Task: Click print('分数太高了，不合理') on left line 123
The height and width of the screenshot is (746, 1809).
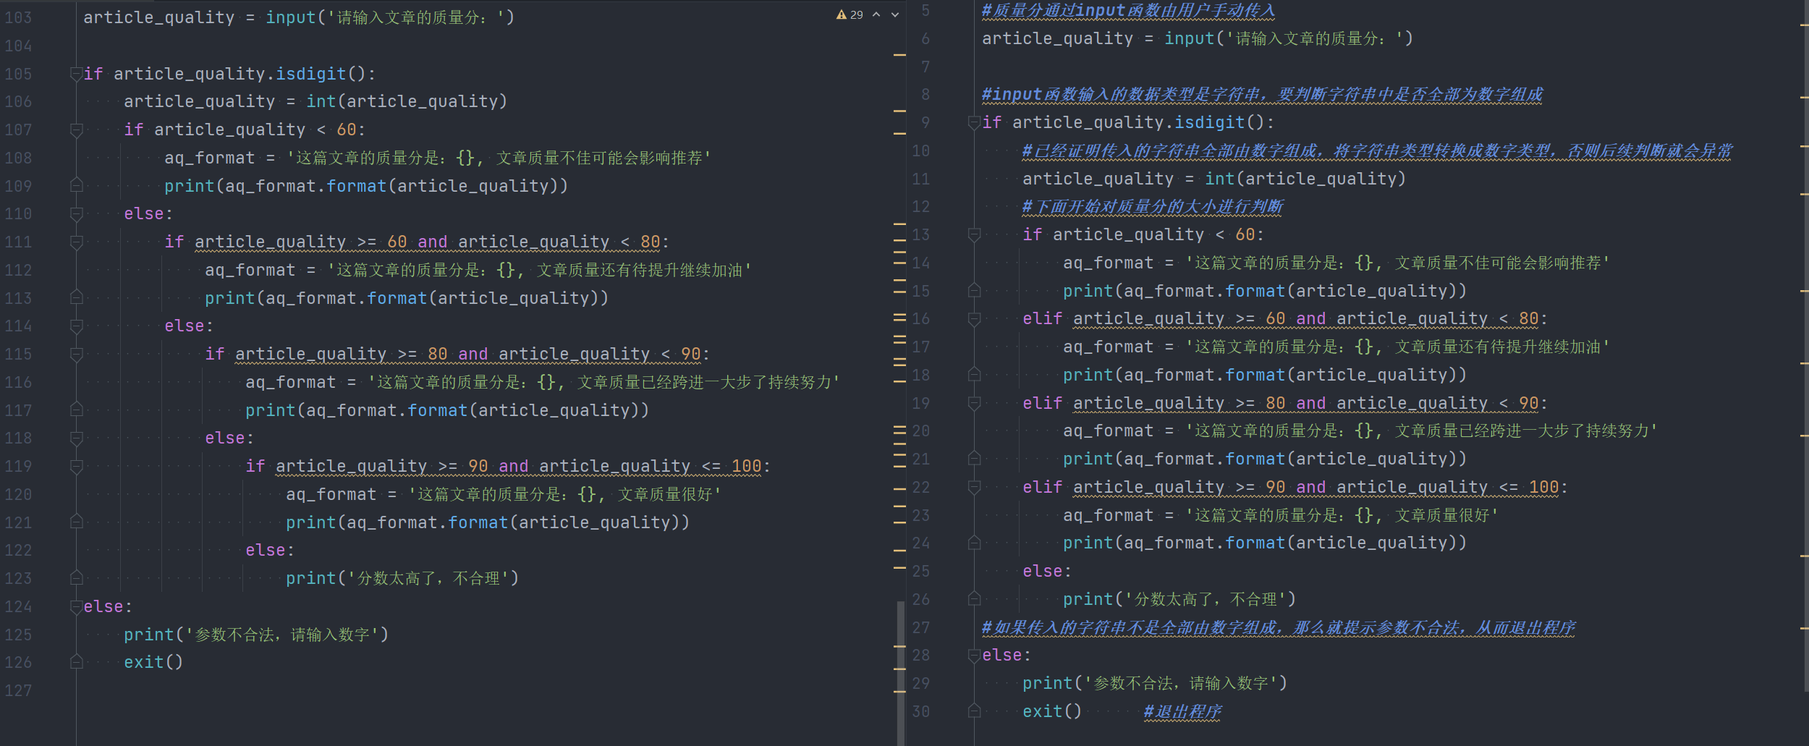Action: pos(402,578)
